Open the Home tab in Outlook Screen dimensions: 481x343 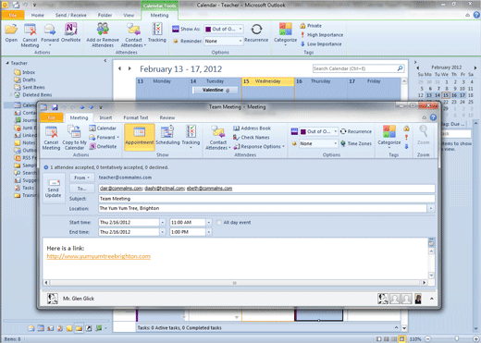37,15
